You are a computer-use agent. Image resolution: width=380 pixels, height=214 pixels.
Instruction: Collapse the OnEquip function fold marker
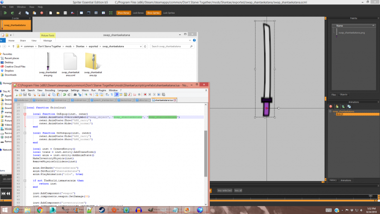click(x=25, y=114)
